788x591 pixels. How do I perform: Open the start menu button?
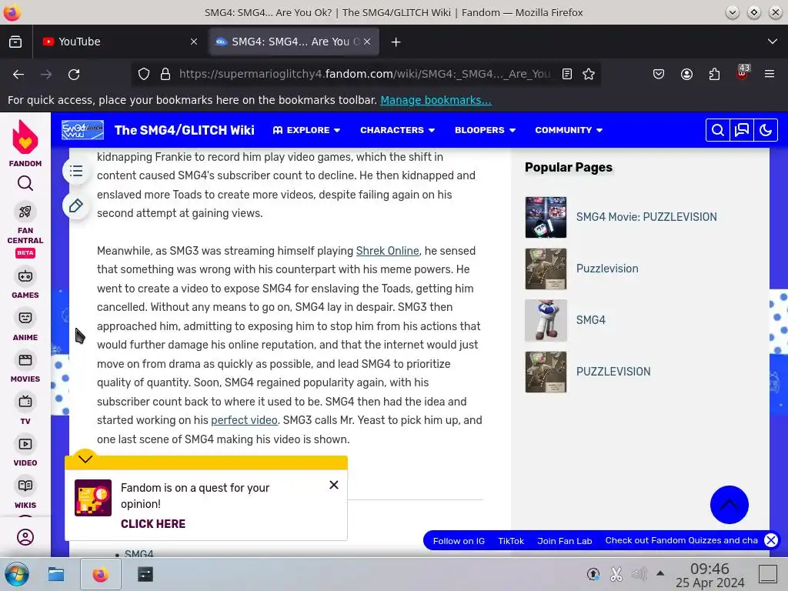pos(17,574)
